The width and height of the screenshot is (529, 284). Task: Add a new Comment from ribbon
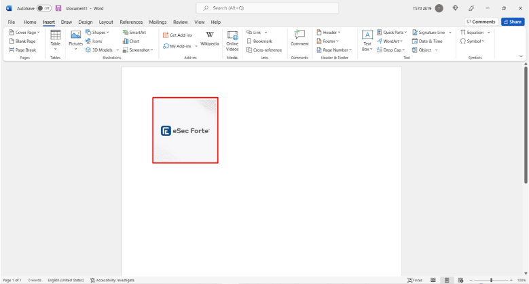(299, 38)
